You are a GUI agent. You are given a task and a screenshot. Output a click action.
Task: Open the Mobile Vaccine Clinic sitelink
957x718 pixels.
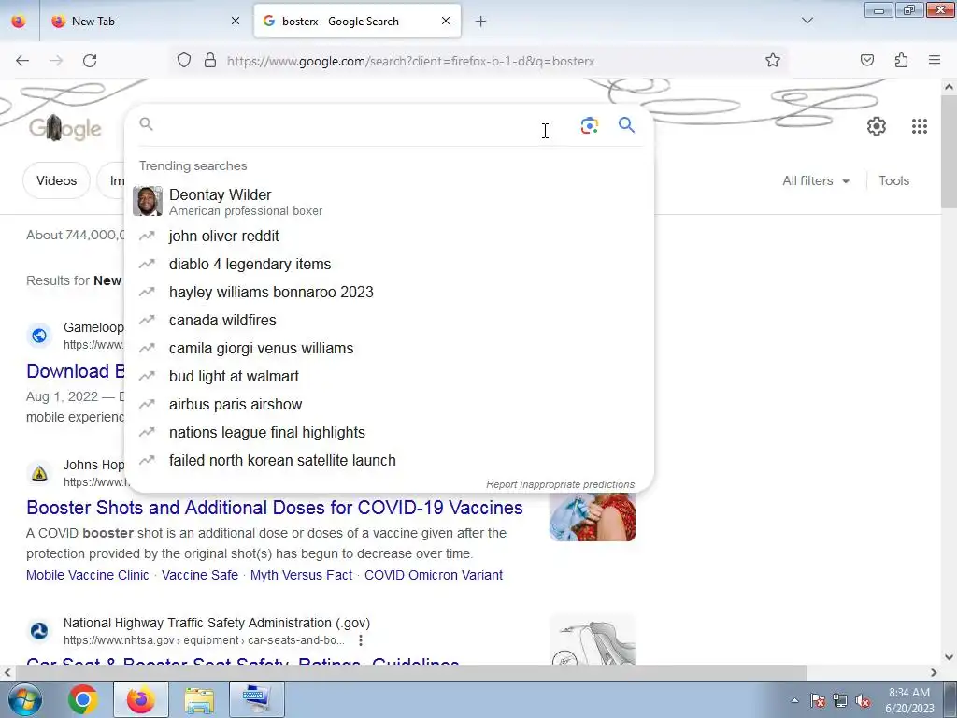tap(87, 575)
